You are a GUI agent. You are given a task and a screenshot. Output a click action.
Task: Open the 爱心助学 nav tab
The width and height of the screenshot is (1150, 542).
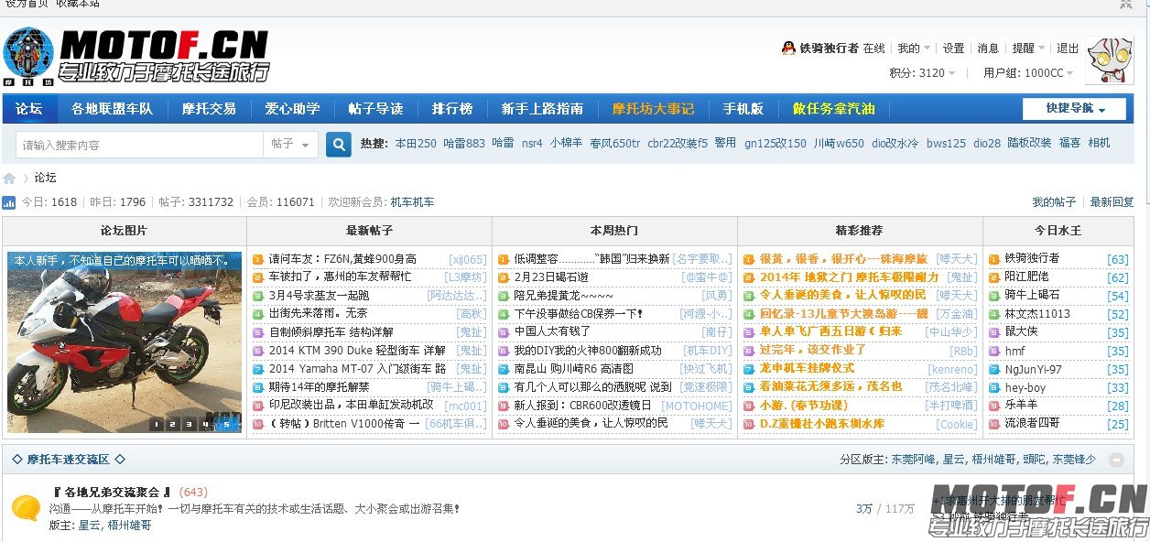point(293,109)
